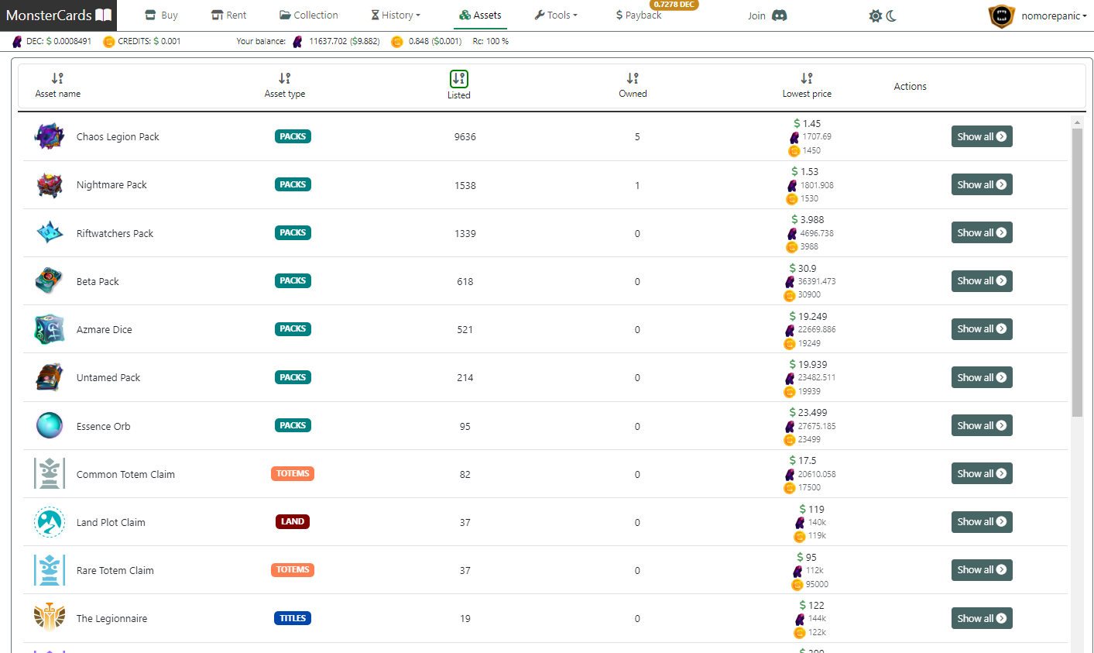
Task: Open settings via the gear icon
Action: (x=876, y=15)
